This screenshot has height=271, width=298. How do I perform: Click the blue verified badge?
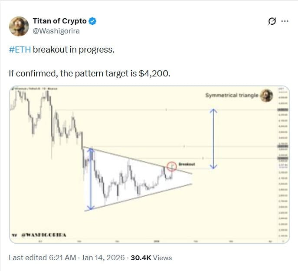[92, 21]
